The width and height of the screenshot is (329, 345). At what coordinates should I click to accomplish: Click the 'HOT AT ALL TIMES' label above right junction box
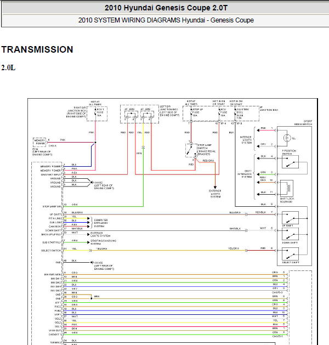point(95,103)
